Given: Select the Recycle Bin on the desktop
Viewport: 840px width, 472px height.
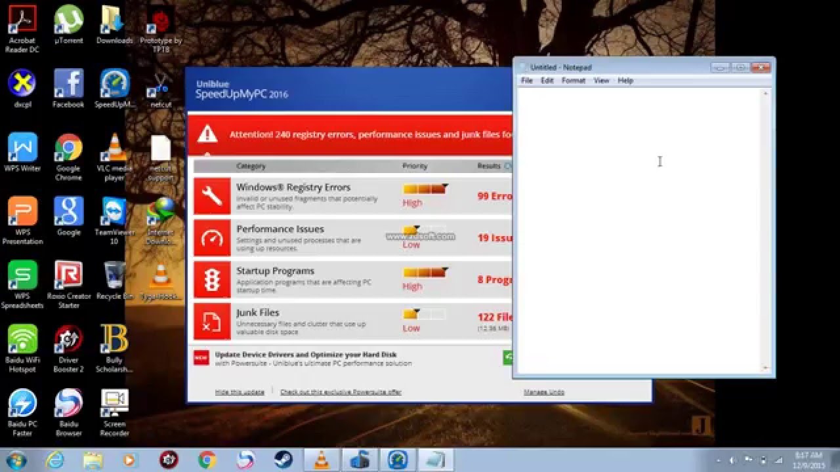Looking at the screenshot, I should (x=114, y=281).
